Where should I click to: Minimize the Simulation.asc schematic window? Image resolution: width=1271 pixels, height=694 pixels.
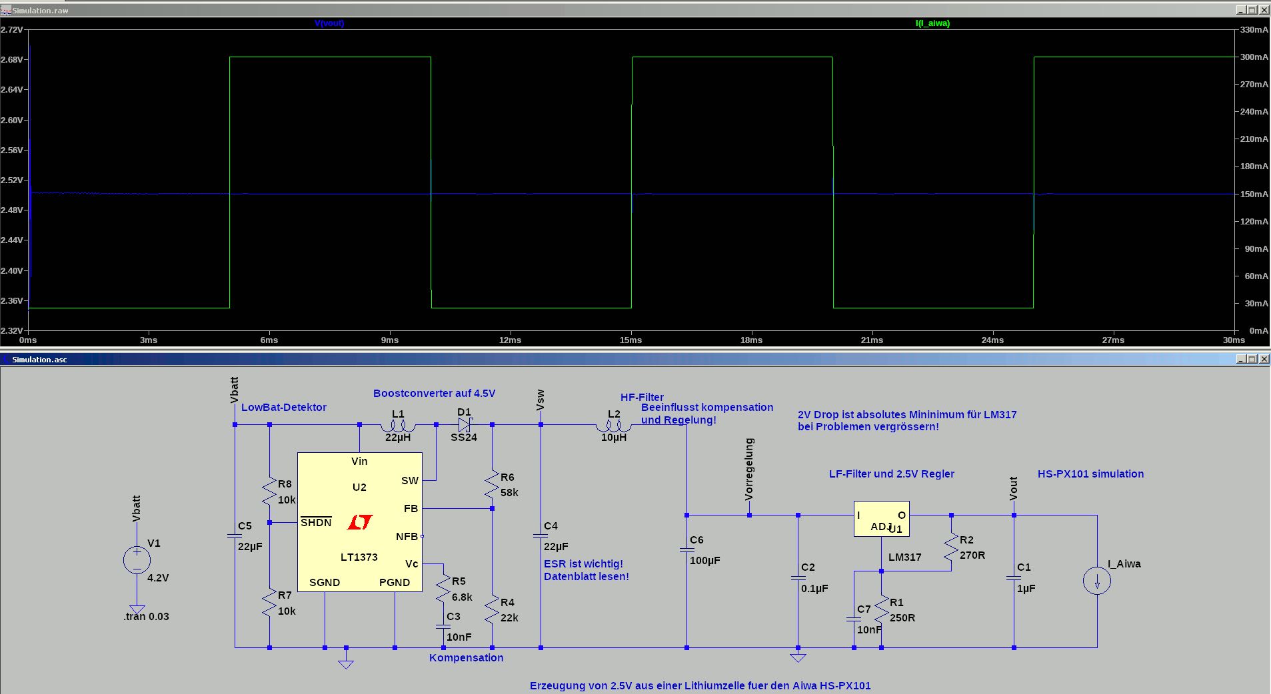click(x=1241, y=359)
